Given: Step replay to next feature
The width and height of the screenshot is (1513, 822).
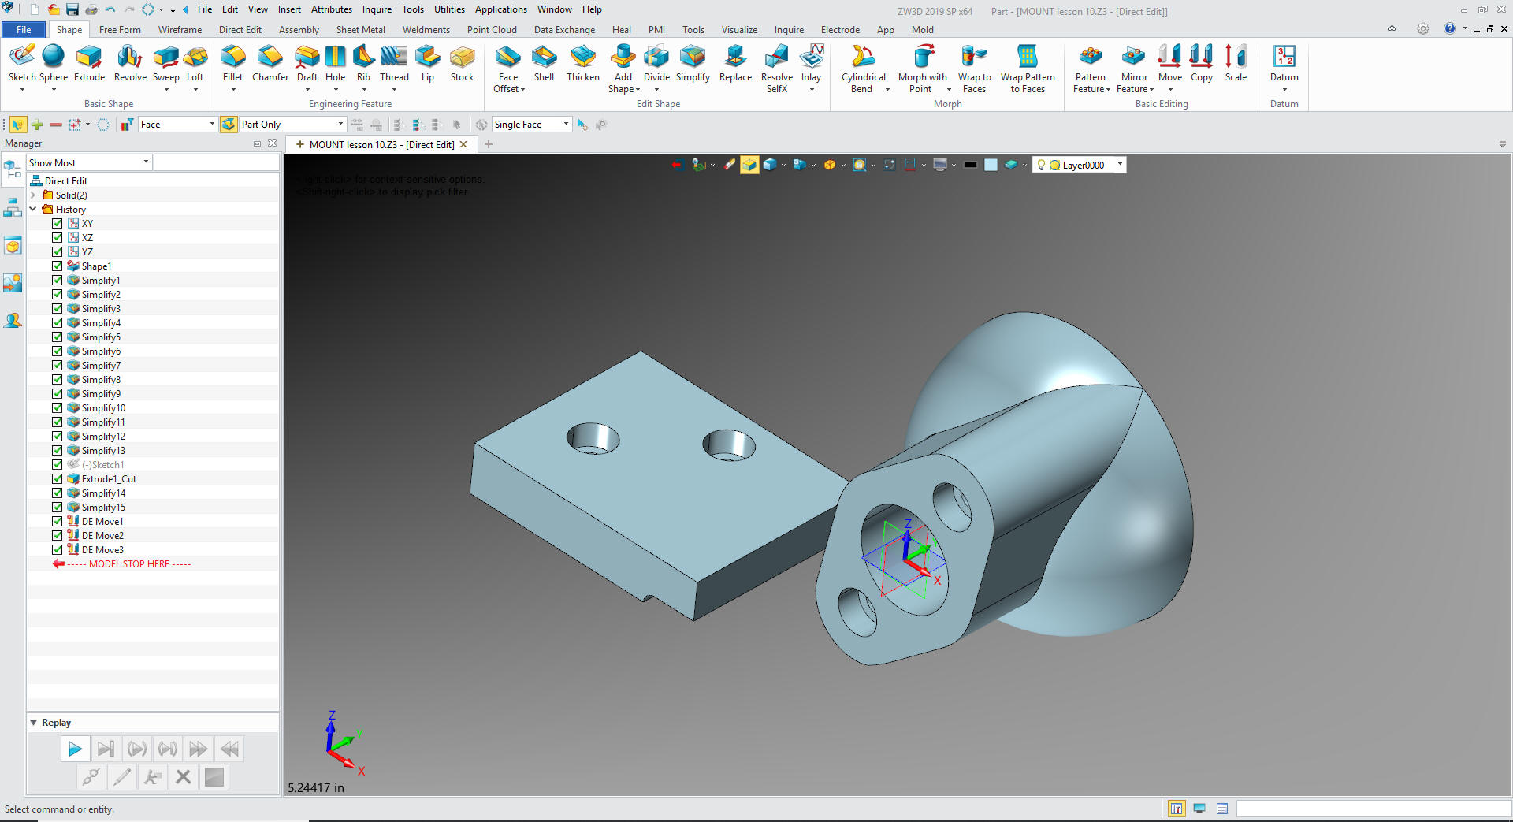Looking at the screenshot, I should coord(105,749).
